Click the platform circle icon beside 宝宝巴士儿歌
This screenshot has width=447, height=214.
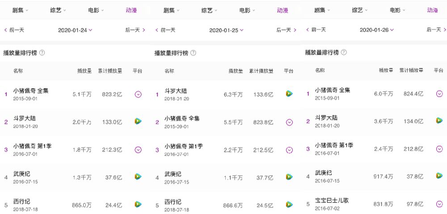439,204
